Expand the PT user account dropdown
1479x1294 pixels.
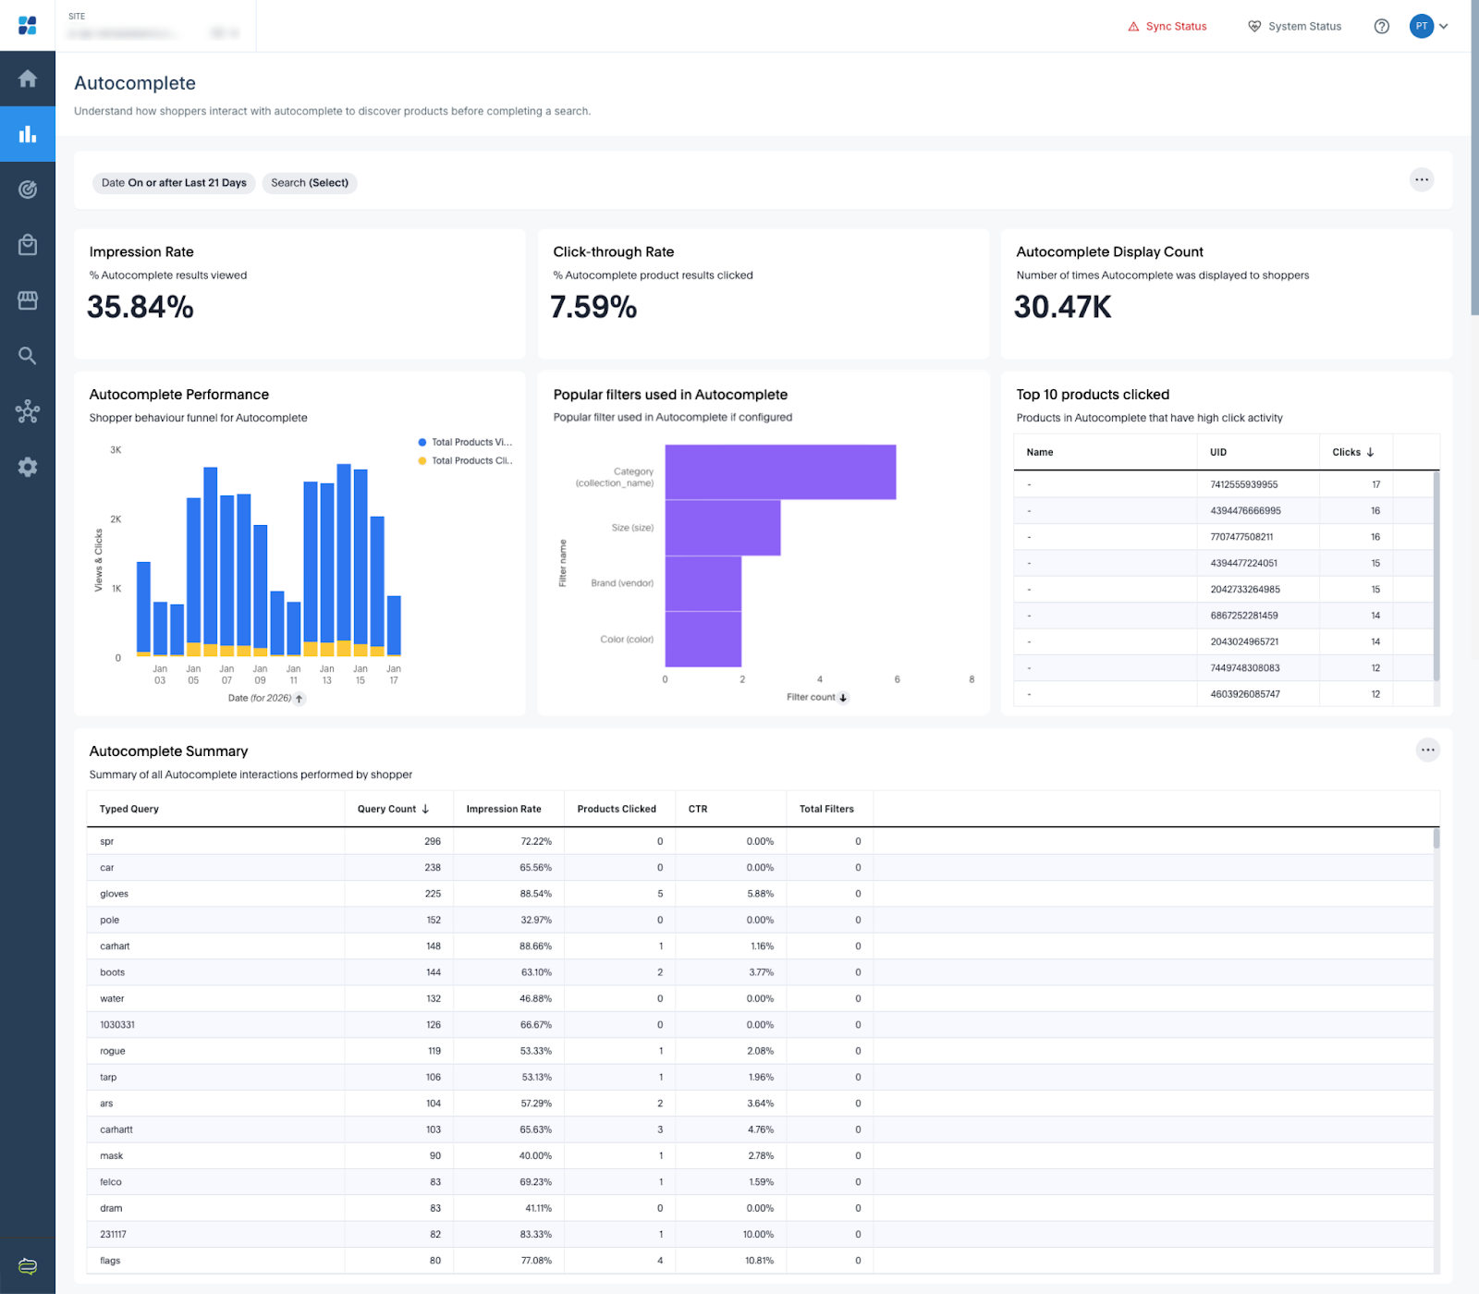coord(1429,26)
